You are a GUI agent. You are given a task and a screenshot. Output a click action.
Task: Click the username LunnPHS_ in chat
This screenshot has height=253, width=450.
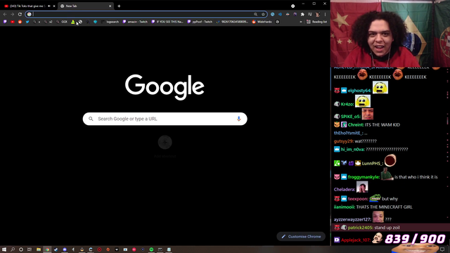[x=372, y=164]
